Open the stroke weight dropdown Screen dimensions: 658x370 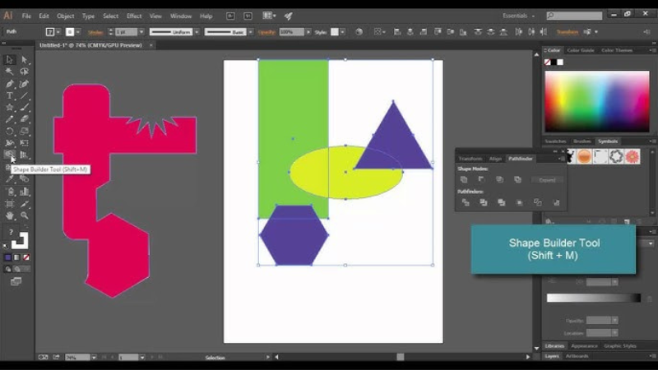click(141, 32)
